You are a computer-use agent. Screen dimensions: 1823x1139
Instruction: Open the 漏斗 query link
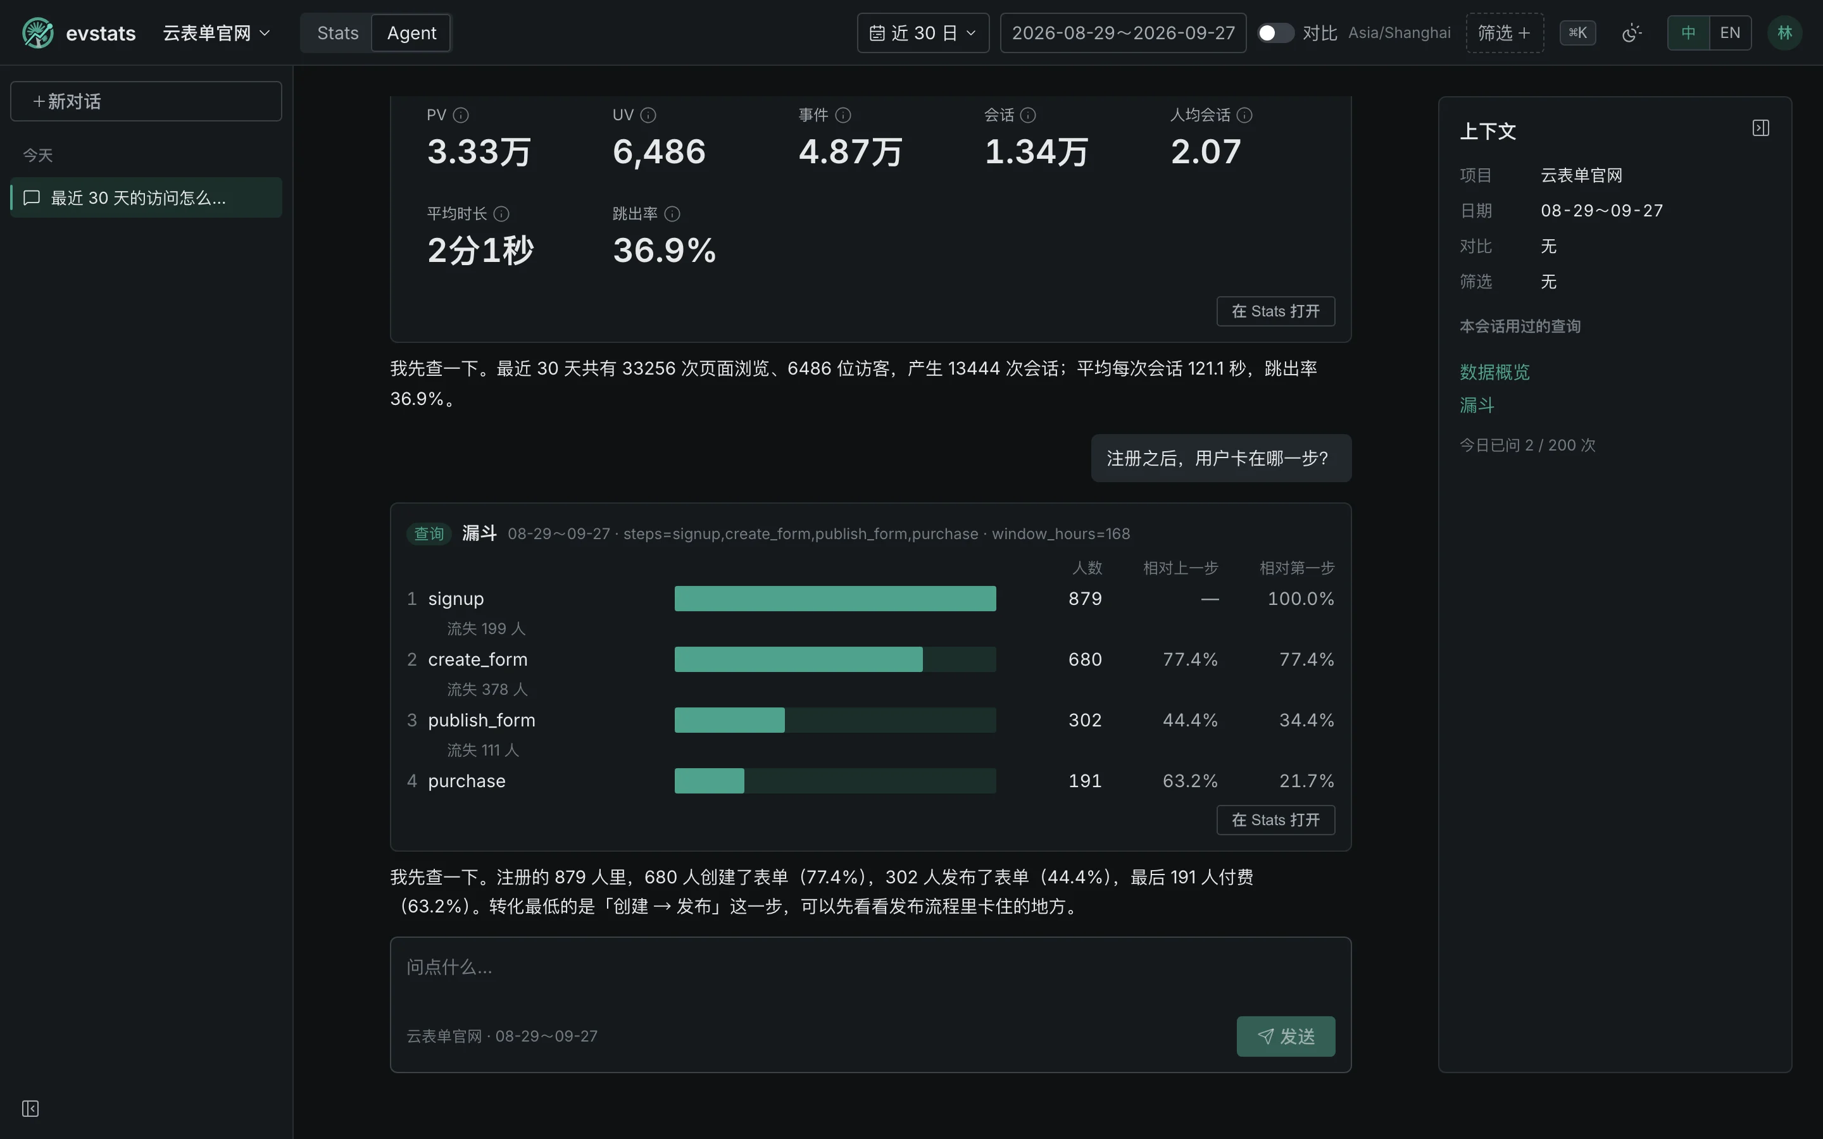tap(1477, 405)
